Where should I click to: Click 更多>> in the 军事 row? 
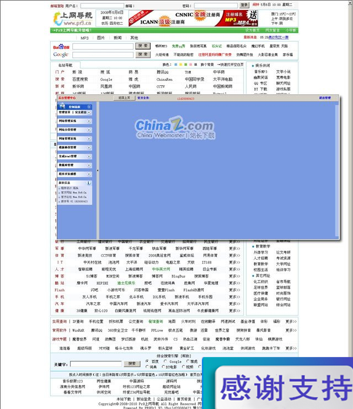(234, 249)
